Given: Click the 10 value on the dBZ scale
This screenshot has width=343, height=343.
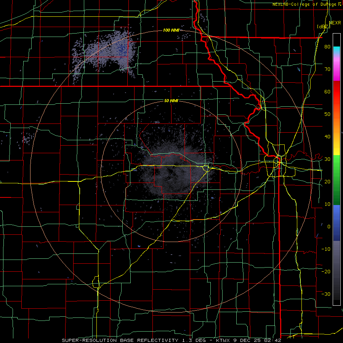Looking at the screenshot, I should [327, 204].
